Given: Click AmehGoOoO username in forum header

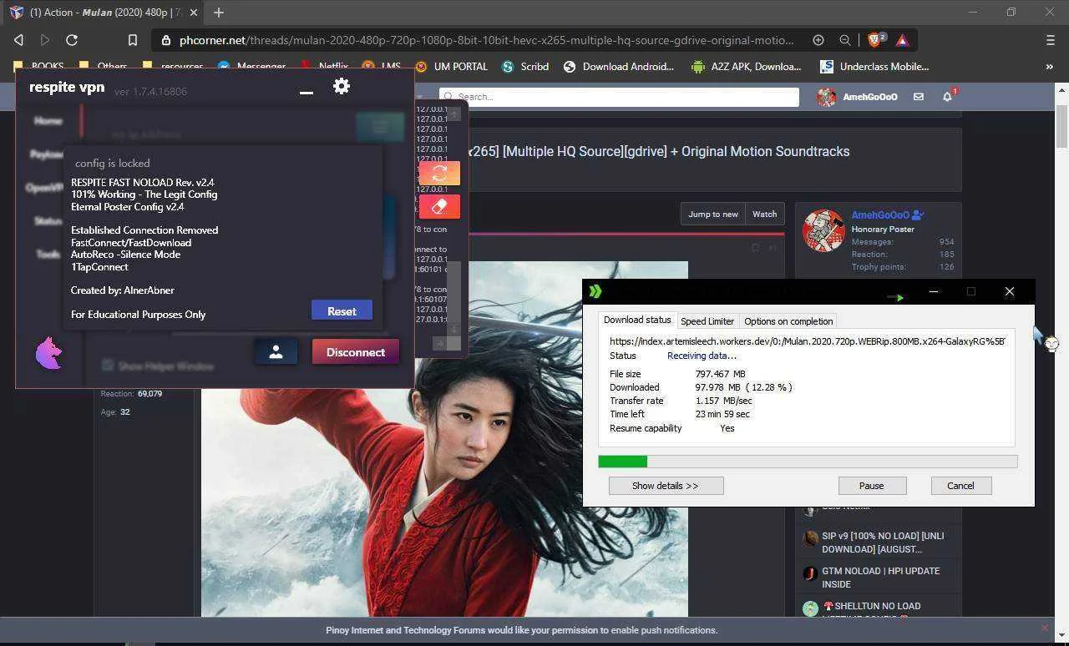Looking at the screenshot, I should click(870, 97).
